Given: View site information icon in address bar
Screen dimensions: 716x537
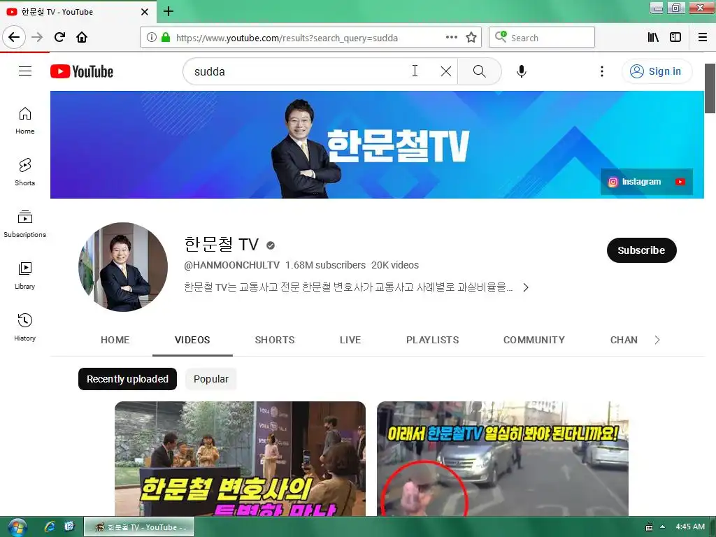Looking at the screenshot, I should pyautogui.click(x=152, y=38).
